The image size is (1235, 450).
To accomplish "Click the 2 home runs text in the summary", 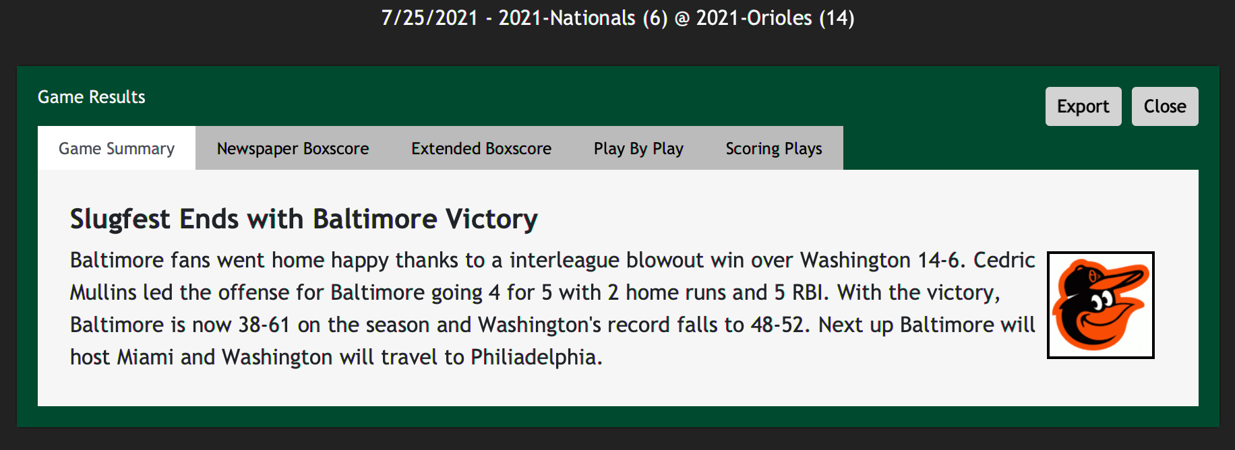I will tap(667, 292).
